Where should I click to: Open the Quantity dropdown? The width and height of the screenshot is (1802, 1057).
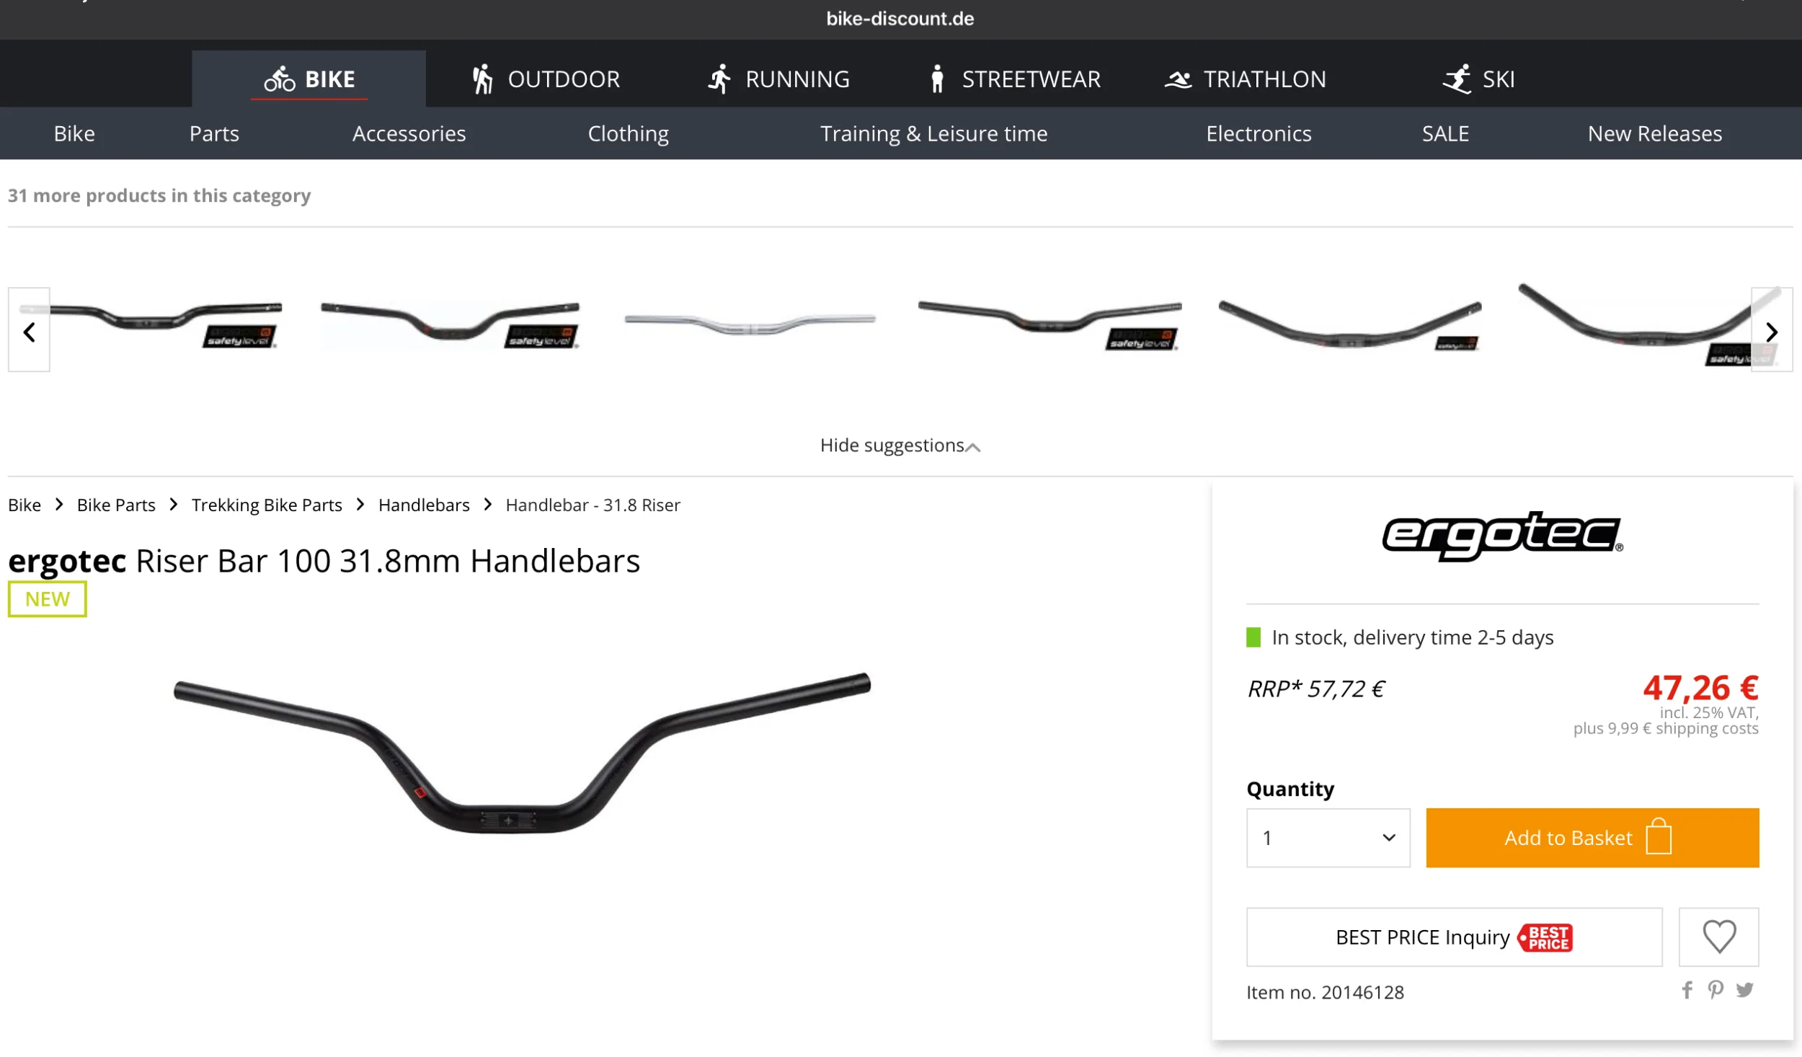[x=1328, y=837]
